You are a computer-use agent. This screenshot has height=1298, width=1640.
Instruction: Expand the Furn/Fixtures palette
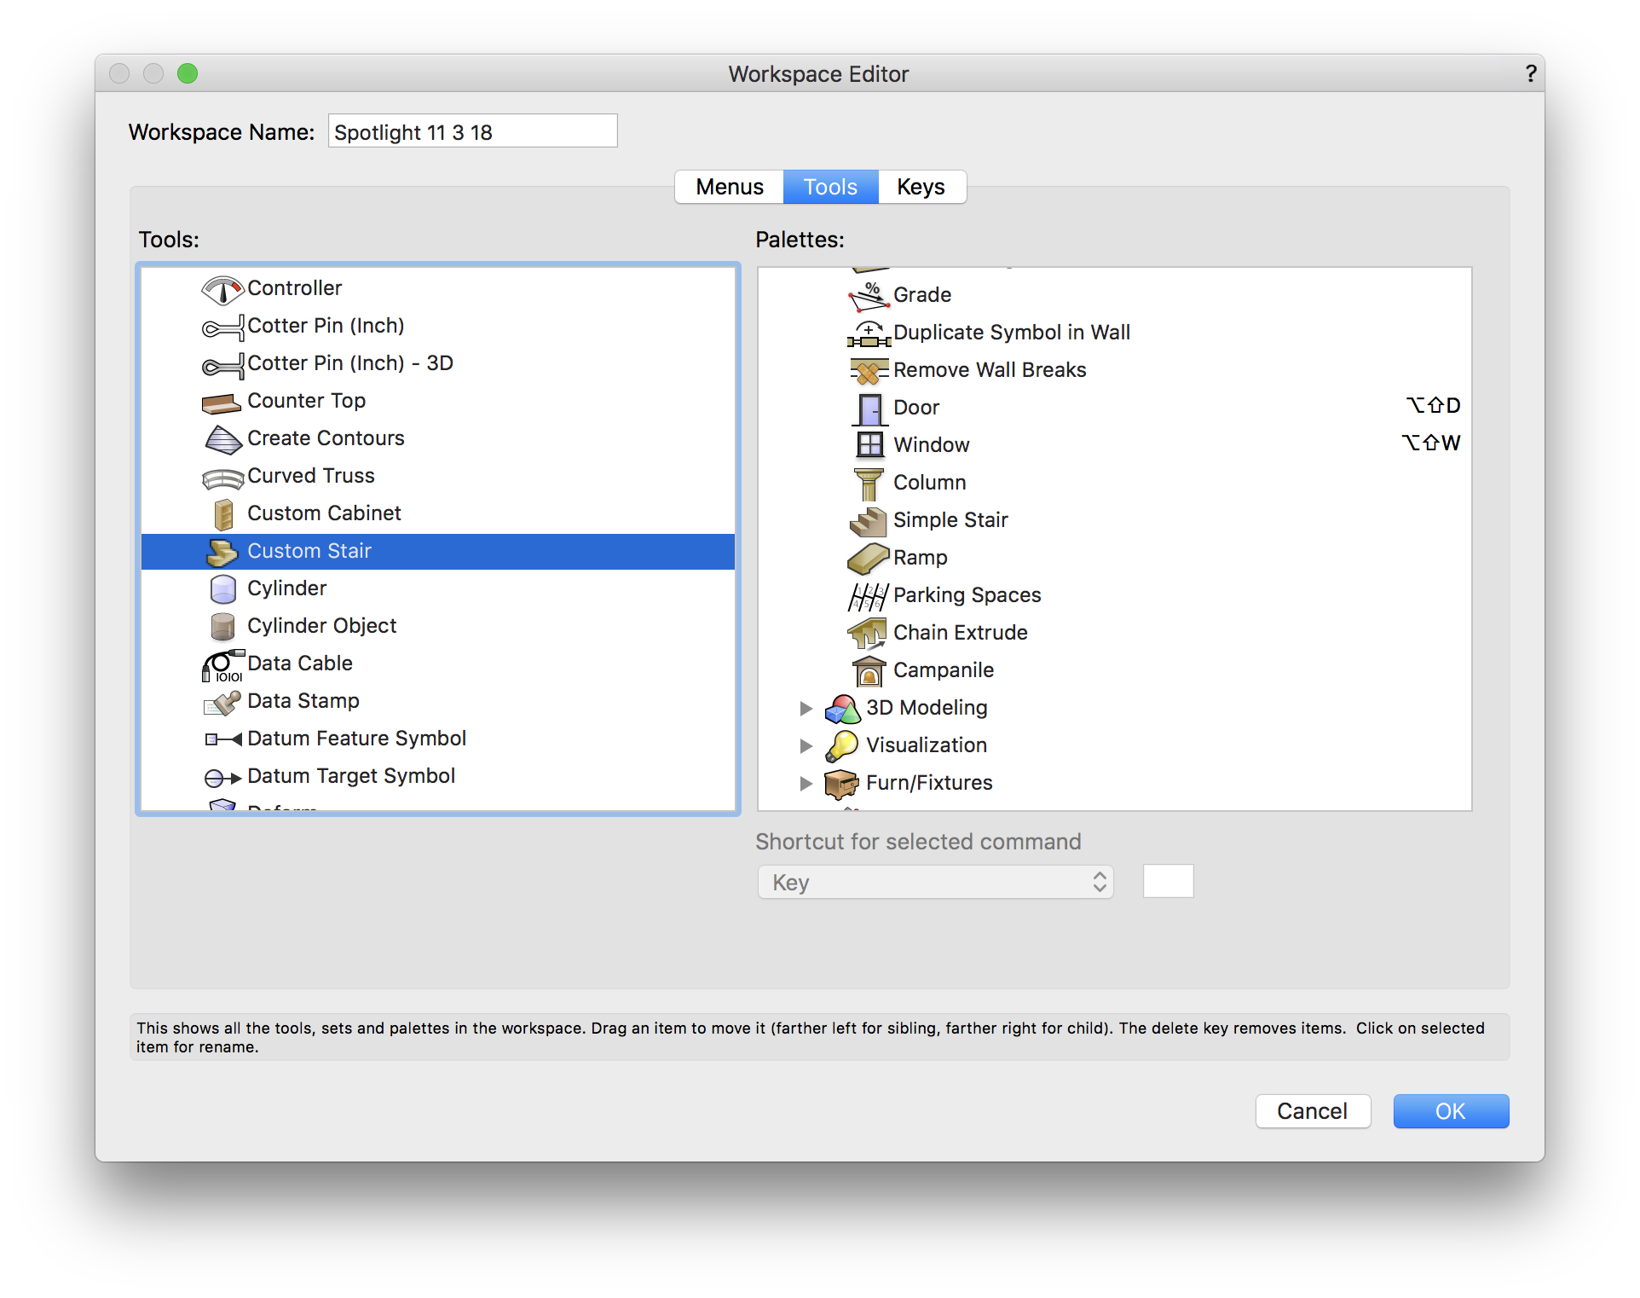[x=806, y=783]
